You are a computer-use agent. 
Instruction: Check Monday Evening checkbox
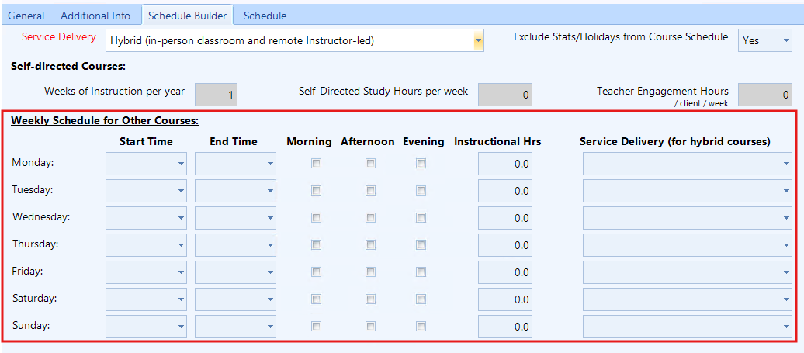point(421,164)
